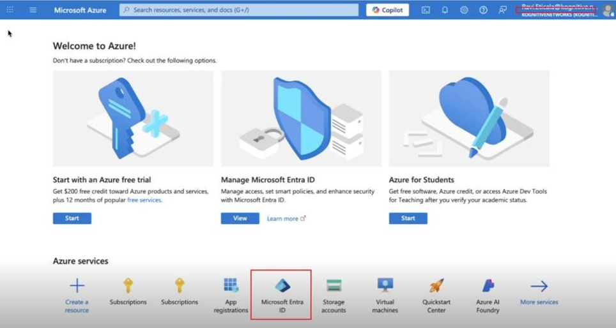The height and width of the screenshot is (328, 616).
Task: Click View under Manage Microsoft Entra ID
Action: [x=240, y=218]
